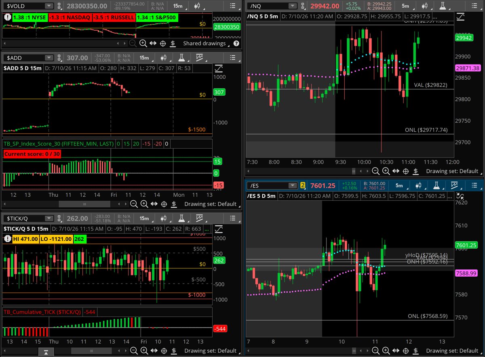Click the HI 471.00 label on $TICK/Q
Image resolution: width=485 pixels, height=357 pixels.
pyautogui.click(x=25, y=239)
